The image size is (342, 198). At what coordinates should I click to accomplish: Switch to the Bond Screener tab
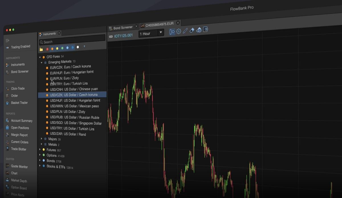[x=123, y=28]
